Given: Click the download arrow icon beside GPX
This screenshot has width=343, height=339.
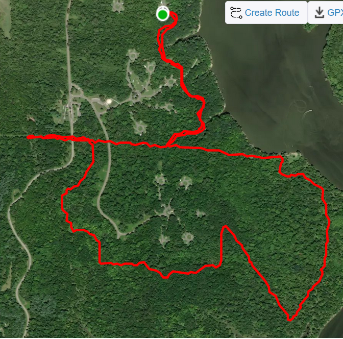Looking at the screenshot, I should pos(320,12).
